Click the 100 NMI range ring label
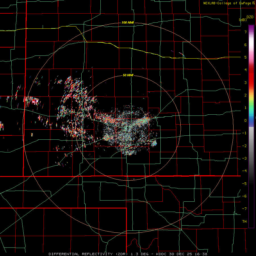This screenshot has height=256, width=256. pos(128,22)
